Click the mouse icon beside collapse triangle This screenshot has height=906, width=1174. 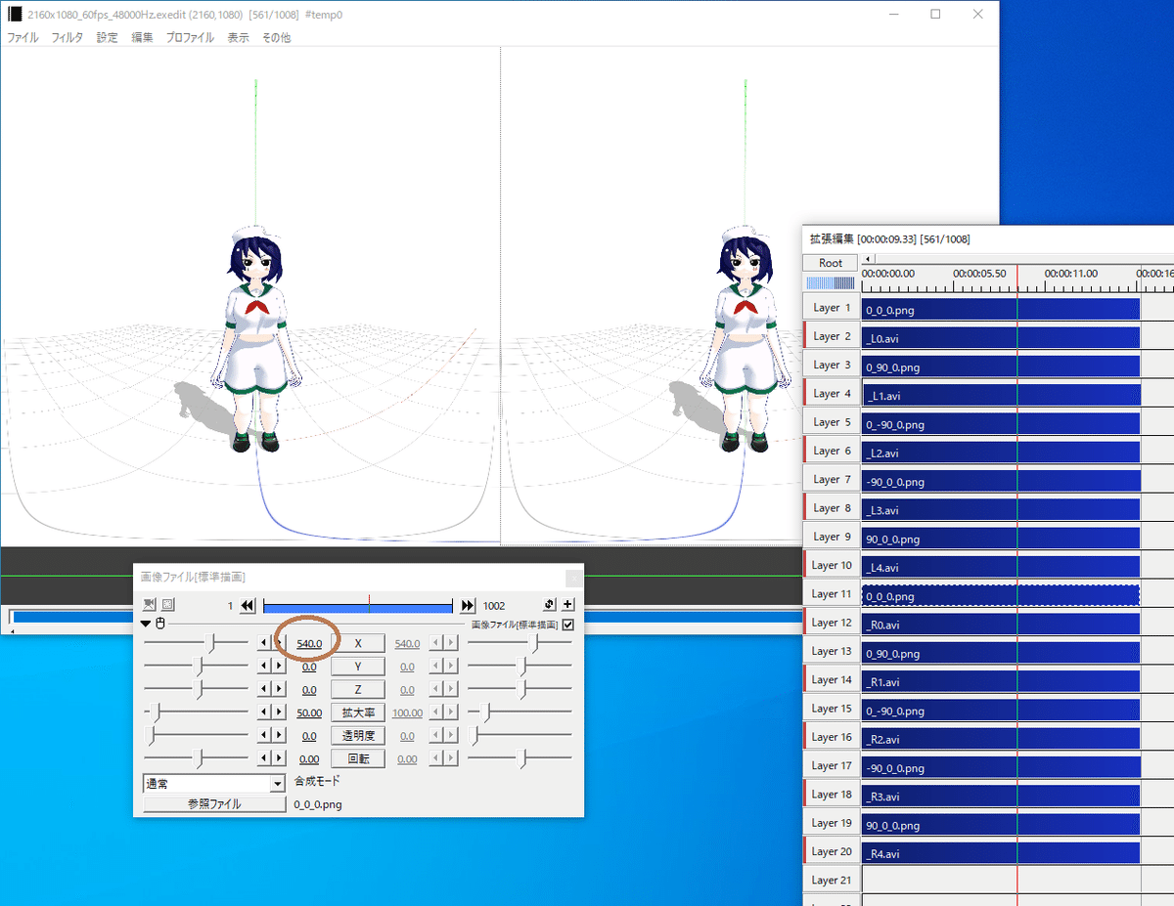(x=160, y=624)
